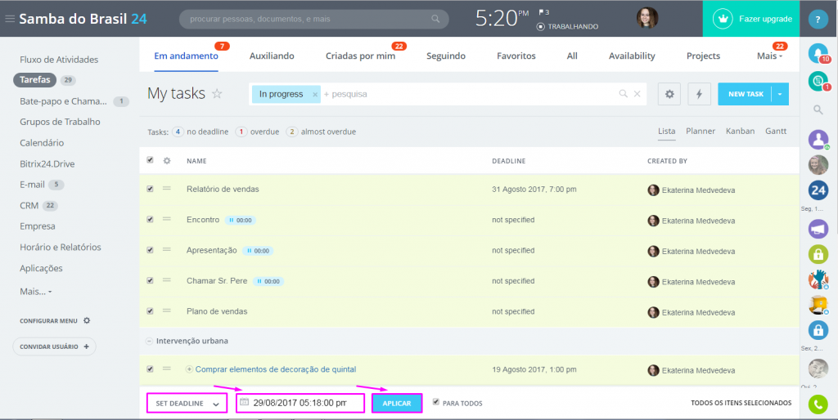Switch to the Auxiliando tab
838x420 pixels.
click(272, 56)
